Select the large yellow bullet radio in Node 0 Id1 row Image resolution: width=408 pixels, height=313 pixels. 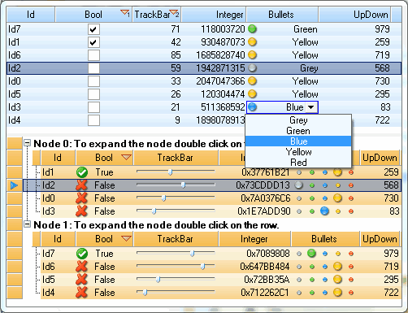[337, 172]
